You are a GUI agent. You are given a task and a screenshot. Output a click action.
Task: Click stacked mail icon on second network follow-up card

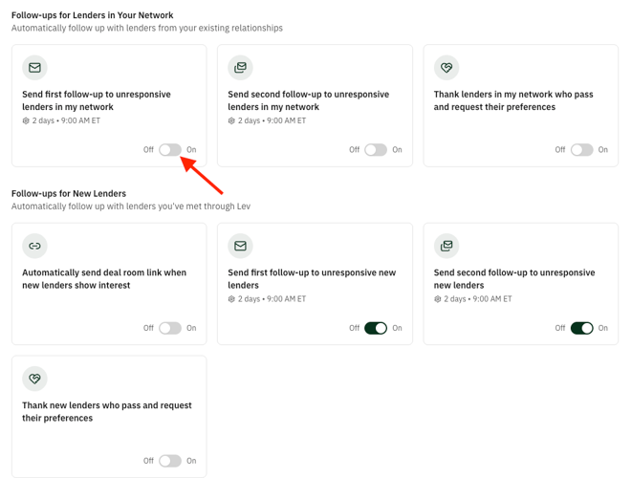pyautogui.click(x=240, y=68)
